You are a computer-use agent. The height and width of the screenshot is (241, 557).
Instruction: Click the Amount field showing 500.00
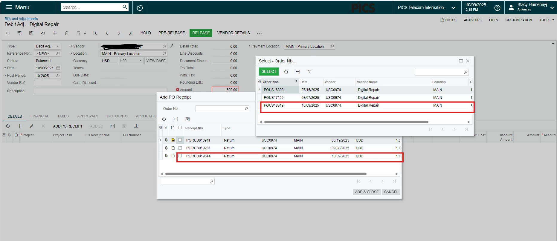point(225,90)
